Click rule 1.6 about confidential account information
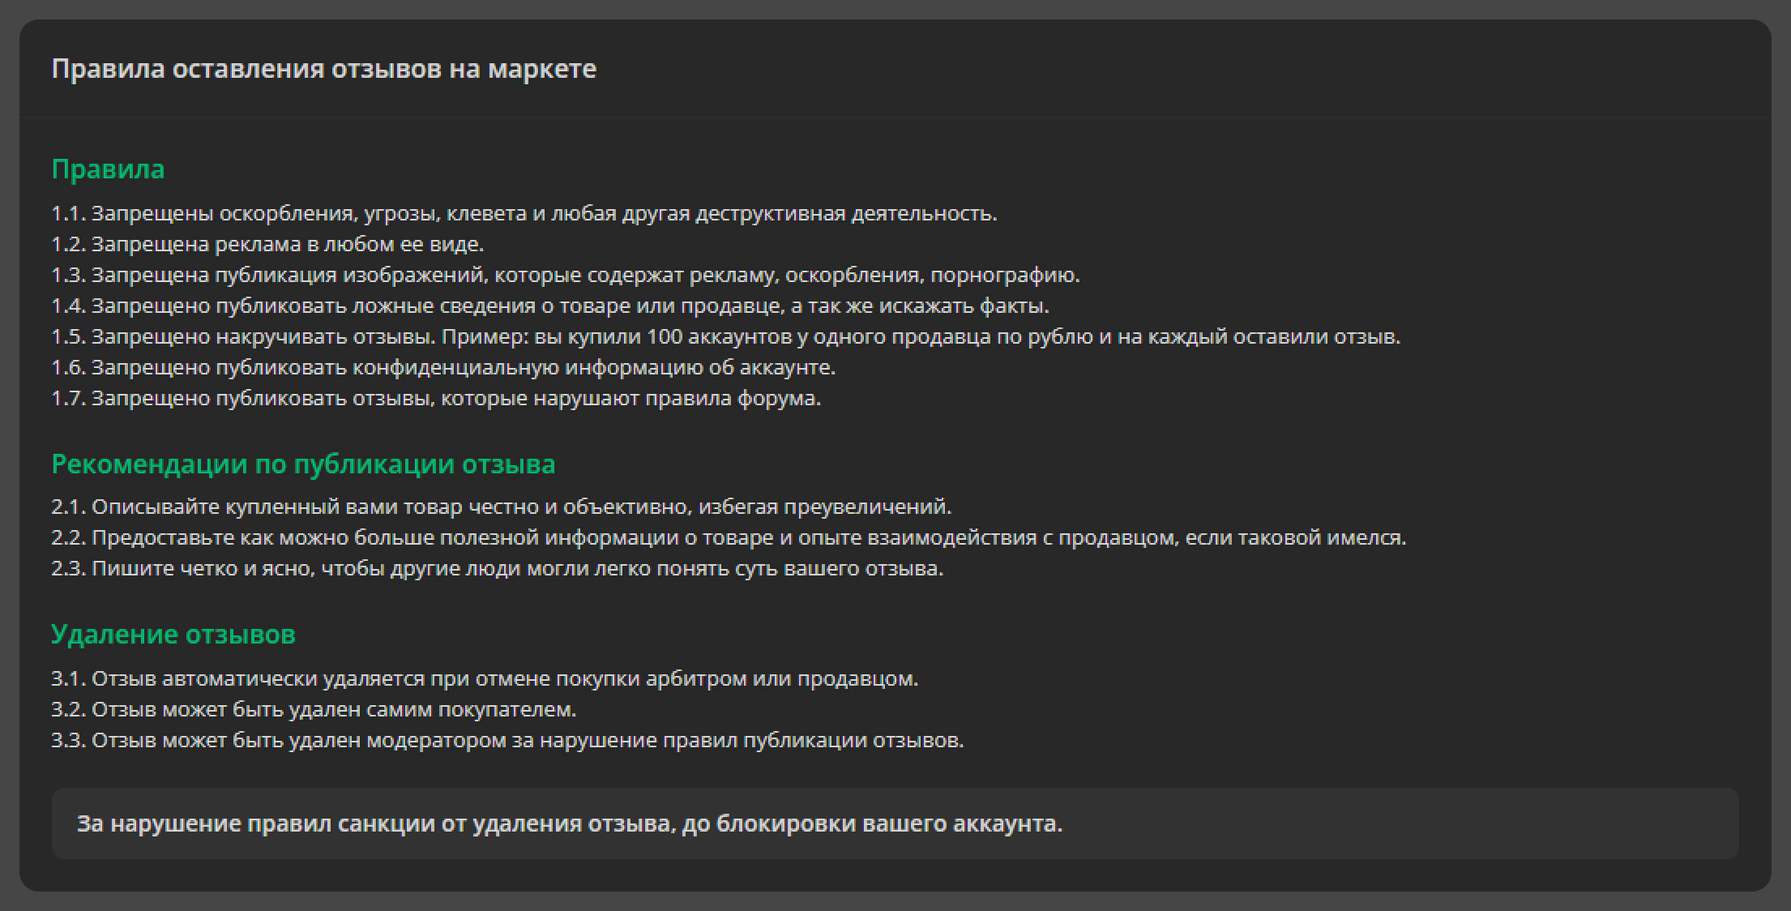The image size is (1791, 911). [443, 367]
